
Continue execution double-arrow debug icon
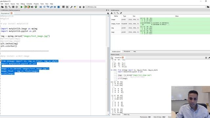pyautogui.click(x=55, y=7)
